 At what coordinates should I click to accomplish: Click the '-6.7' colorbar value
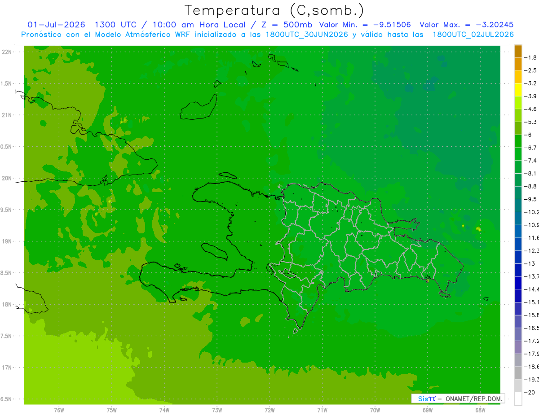coord(531,148)
